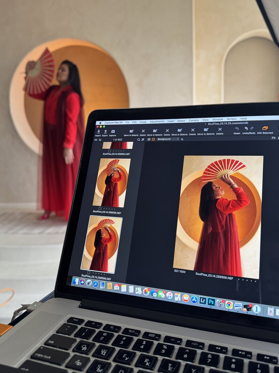Open the Fit zoom dropdown

[274, 138]
